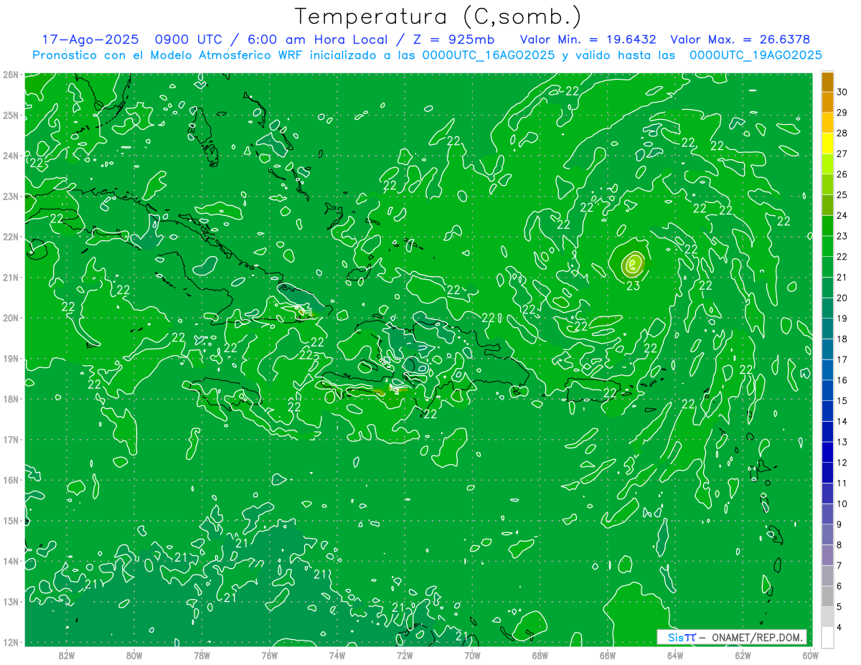Click the "25N" latitude axis label
Viewport: 861px width, 665px height.
tap(11, 115)
